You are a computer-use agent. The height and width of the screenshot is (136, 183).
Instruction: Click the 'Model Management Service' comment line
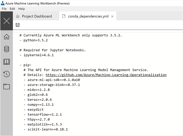[x=86, y=70]
